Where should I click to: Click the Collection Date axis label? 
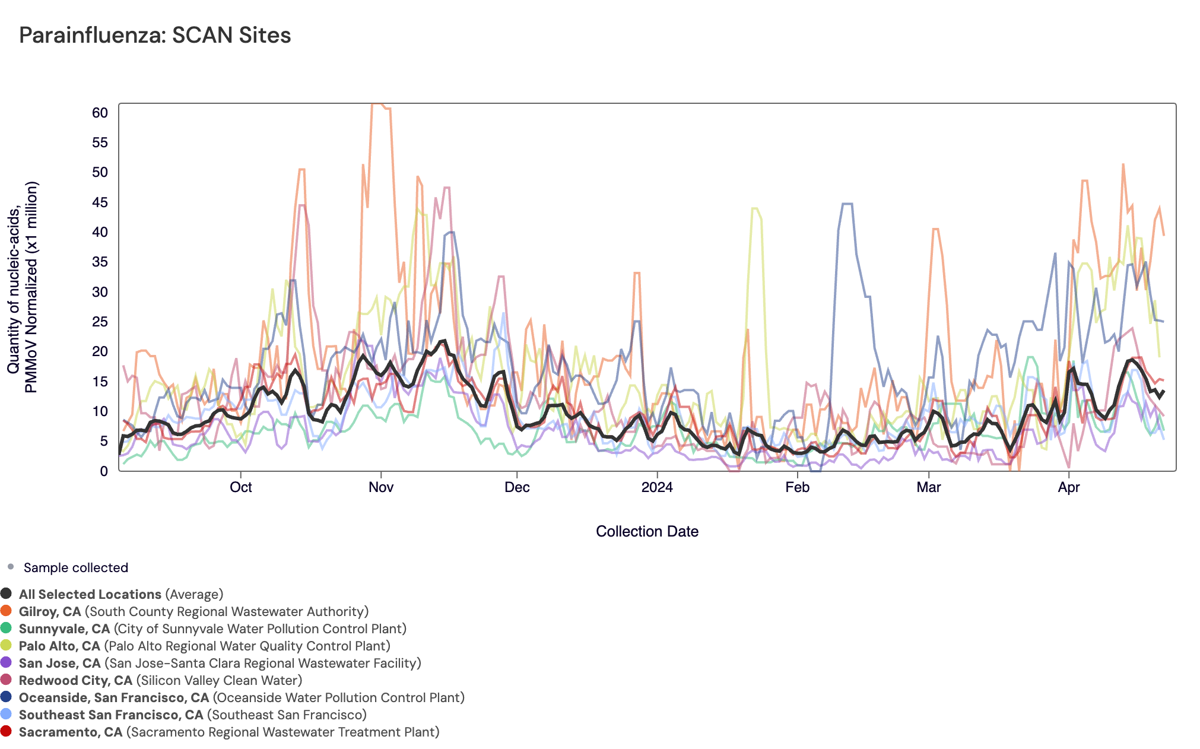pyautogui.click(x=647, y=531)
